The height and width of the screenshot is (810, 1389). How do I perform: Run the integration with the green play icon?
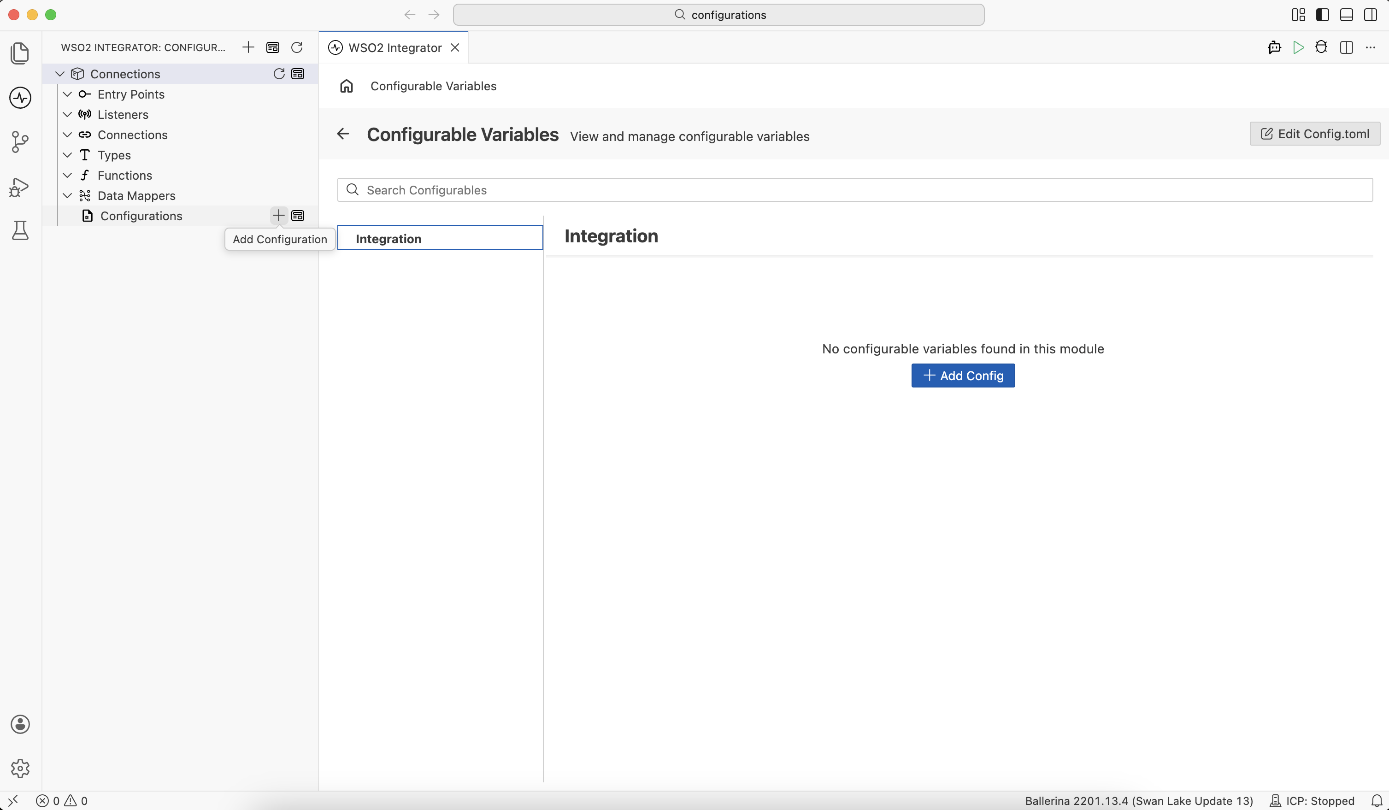coord(1299,47)
